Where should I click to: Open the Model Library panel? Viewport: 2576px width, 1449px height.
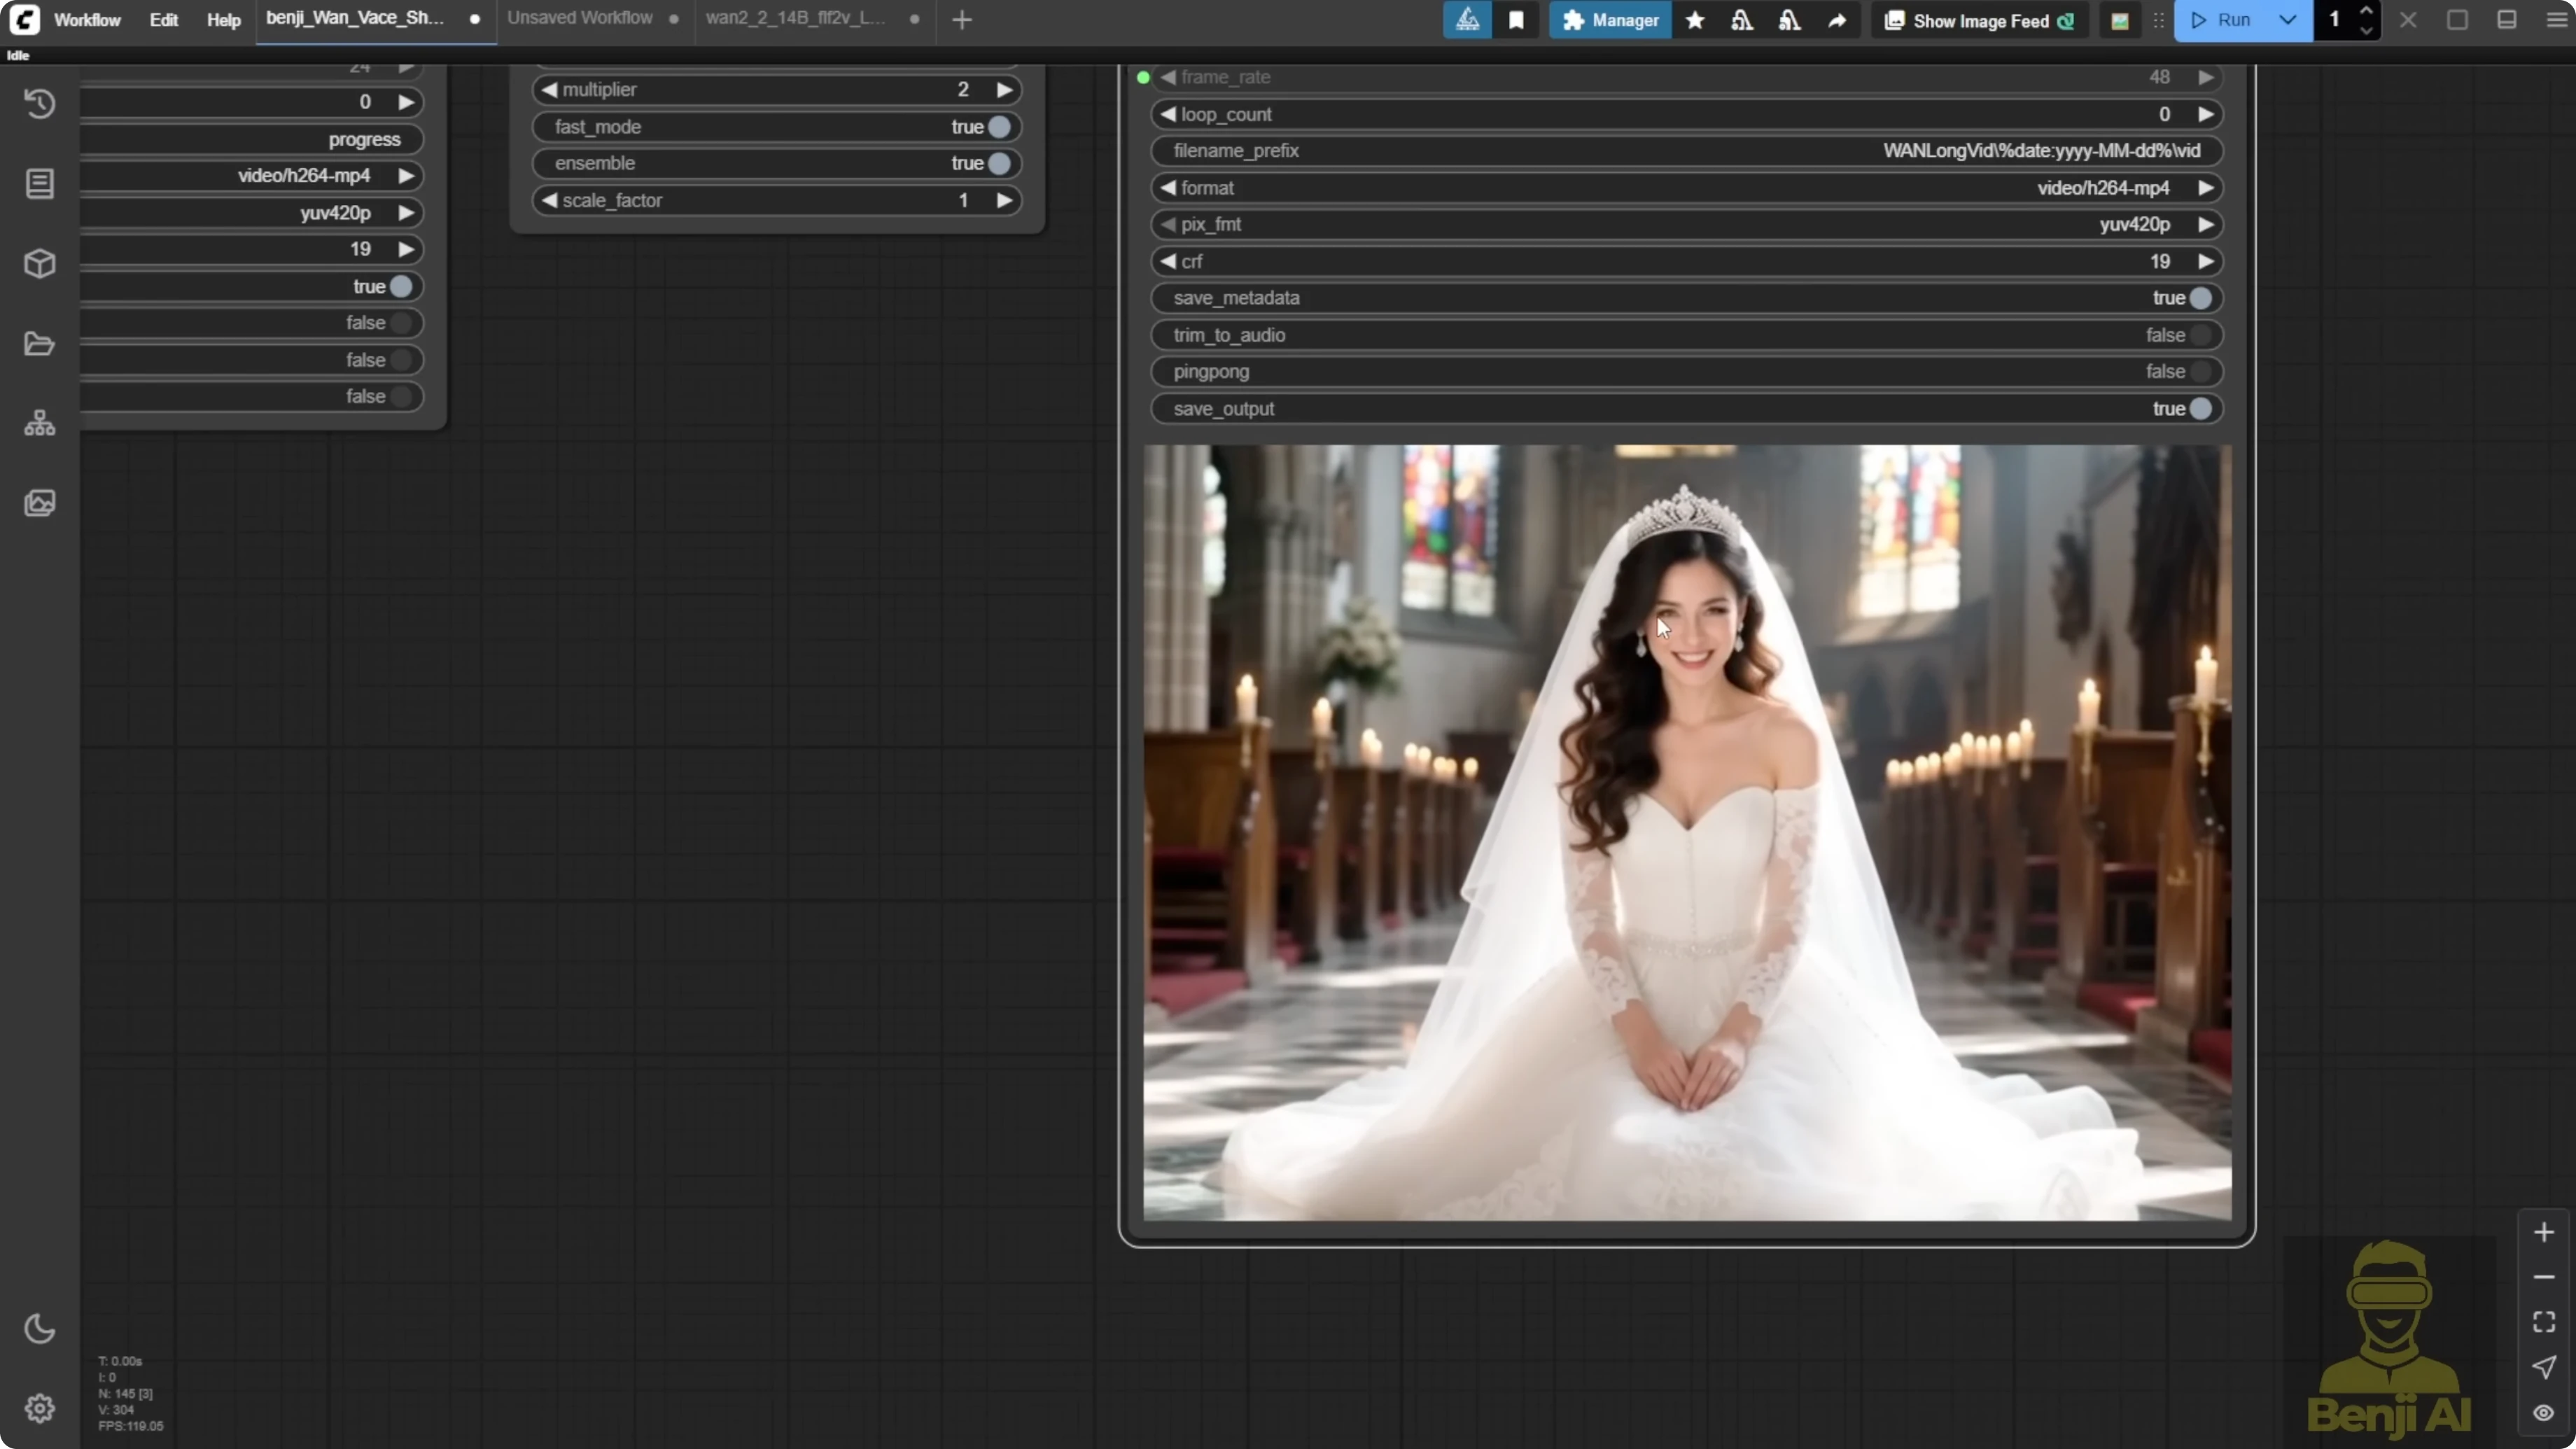[x=40, y=263]
